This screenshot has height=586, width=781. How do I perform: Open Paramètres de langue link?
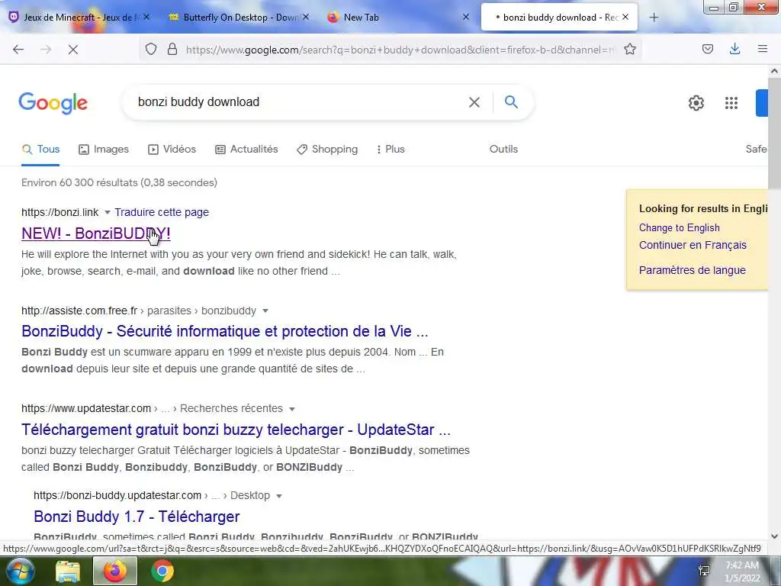coord(693,270)
